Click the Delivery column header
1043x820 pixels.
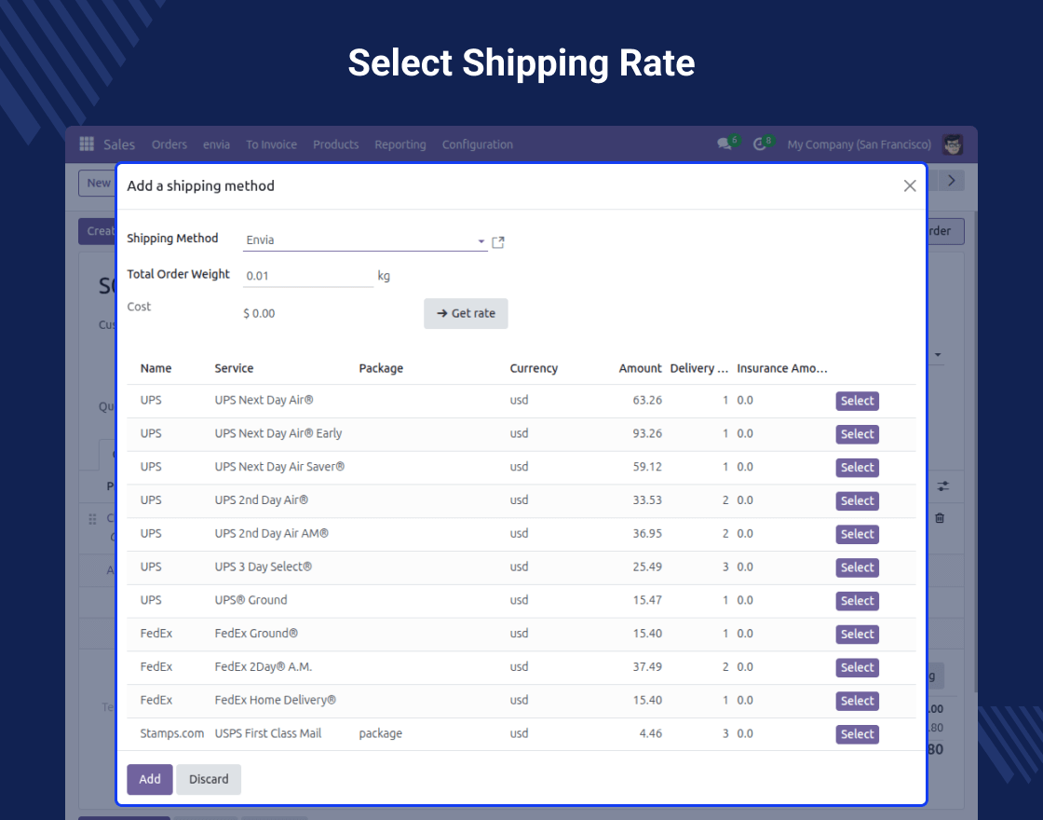[698, 368]
